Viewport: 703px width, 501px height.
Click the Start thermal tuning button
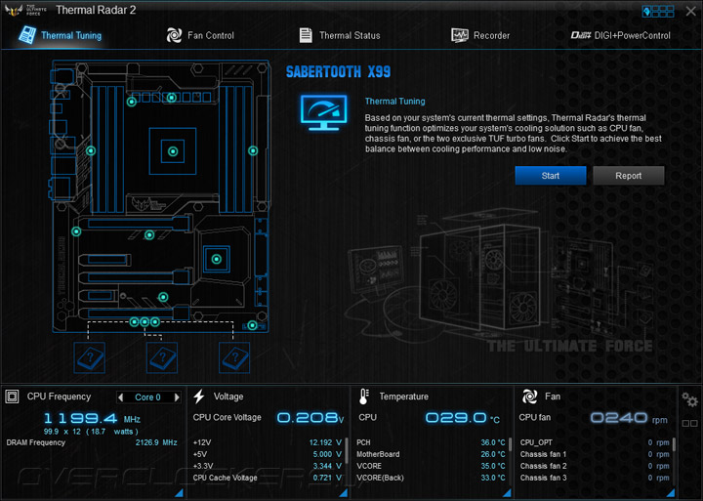(550, 176)
